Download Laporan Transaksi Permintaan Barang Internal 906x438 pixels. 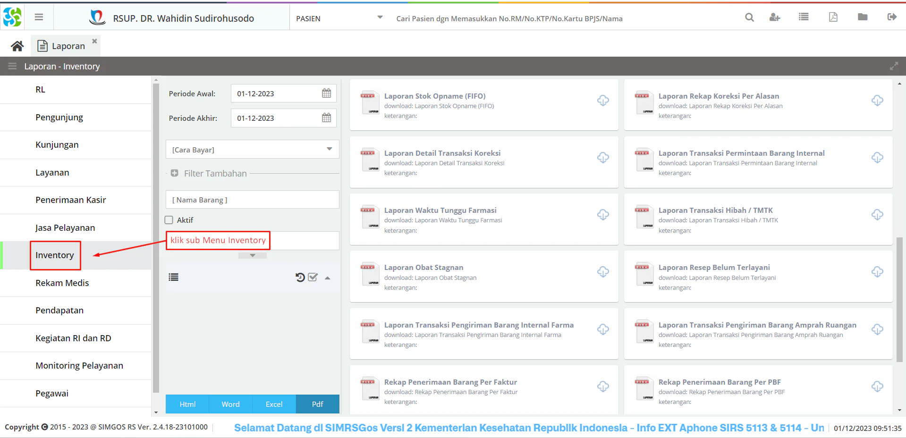877,157
